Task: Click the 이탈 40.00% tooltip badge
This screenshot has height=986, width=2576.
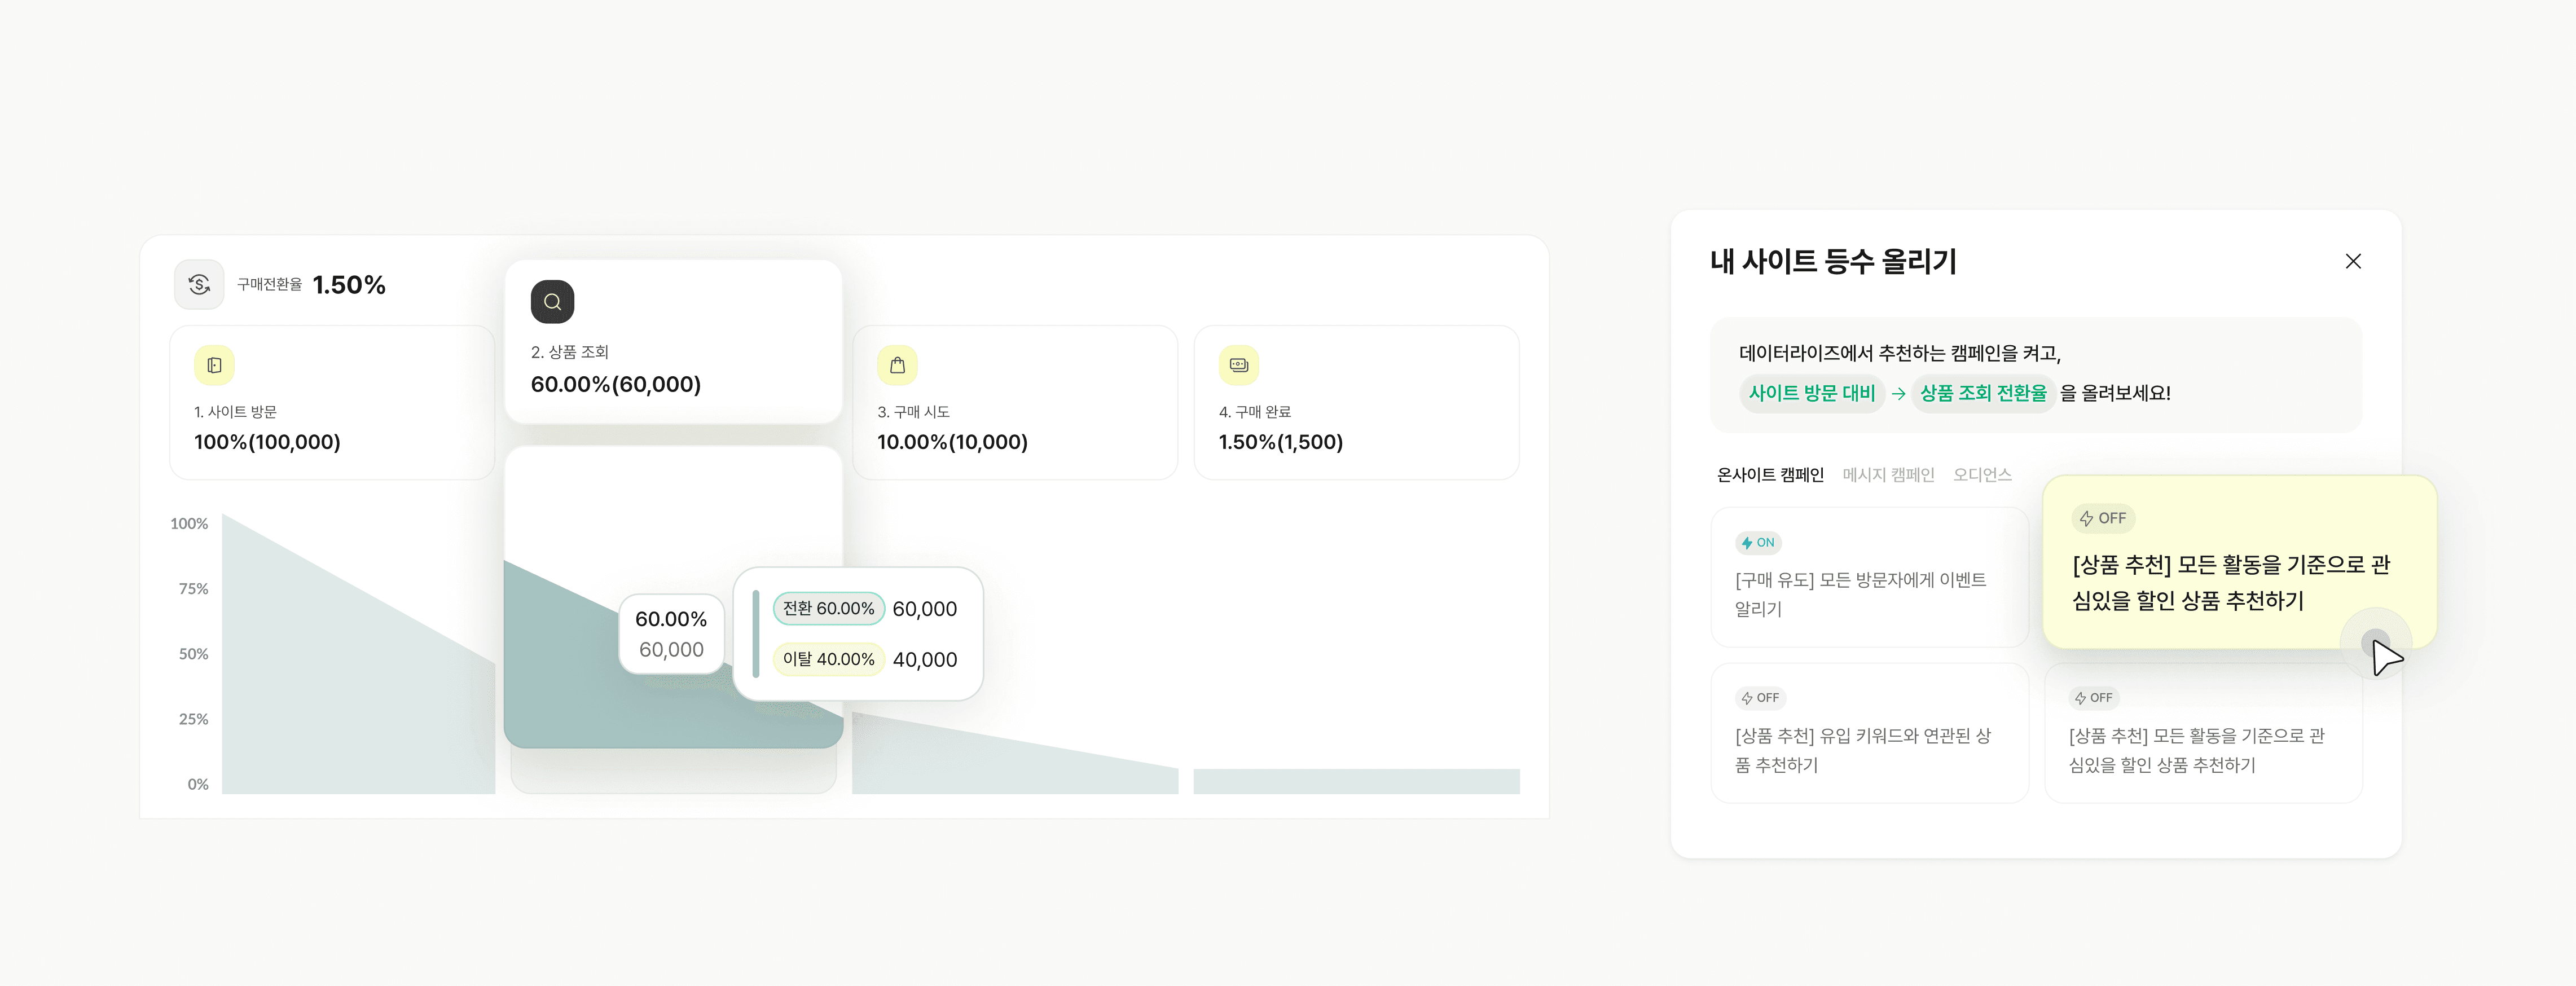Action: [x=828, y=659]
